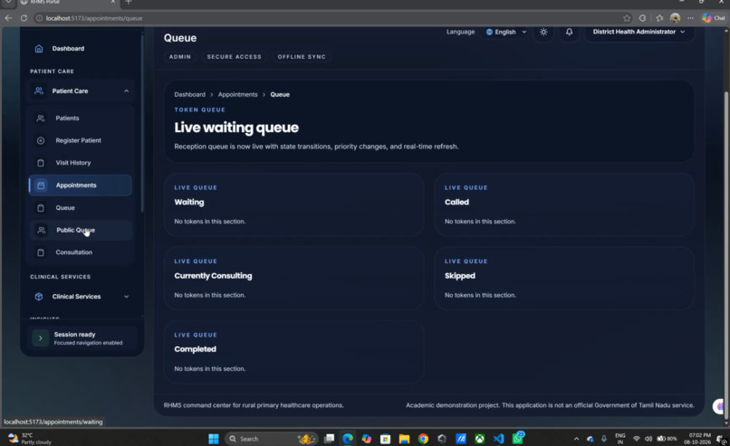Click the Waiting queue card heading

pos(189,203)
